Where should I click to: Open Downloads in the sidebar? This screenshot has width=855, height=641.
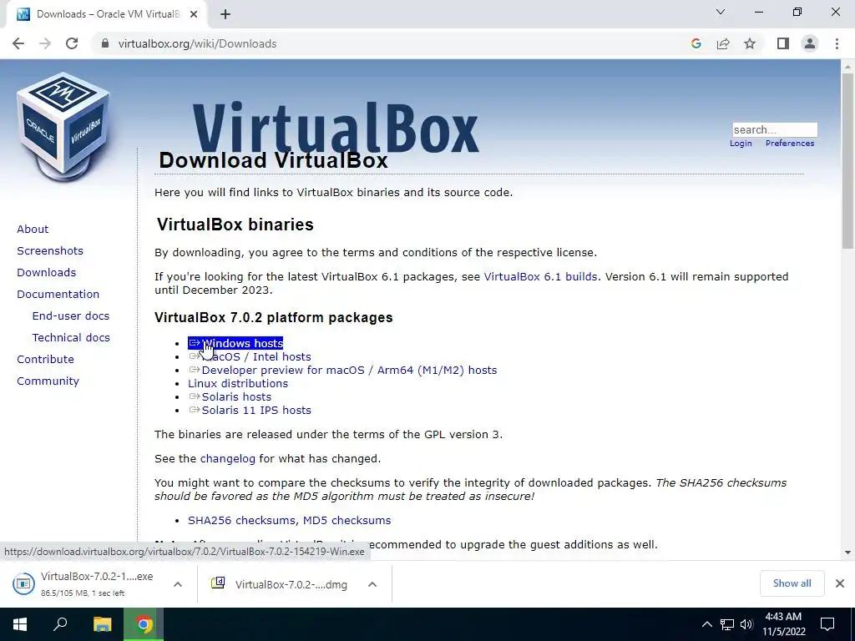point(47,273)
